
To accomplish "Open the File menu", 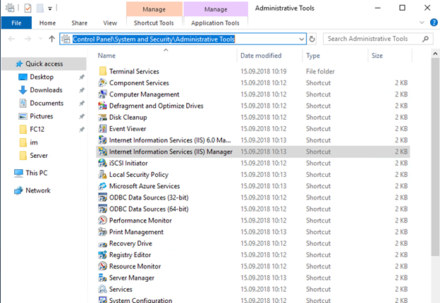I will coord(16,23).
